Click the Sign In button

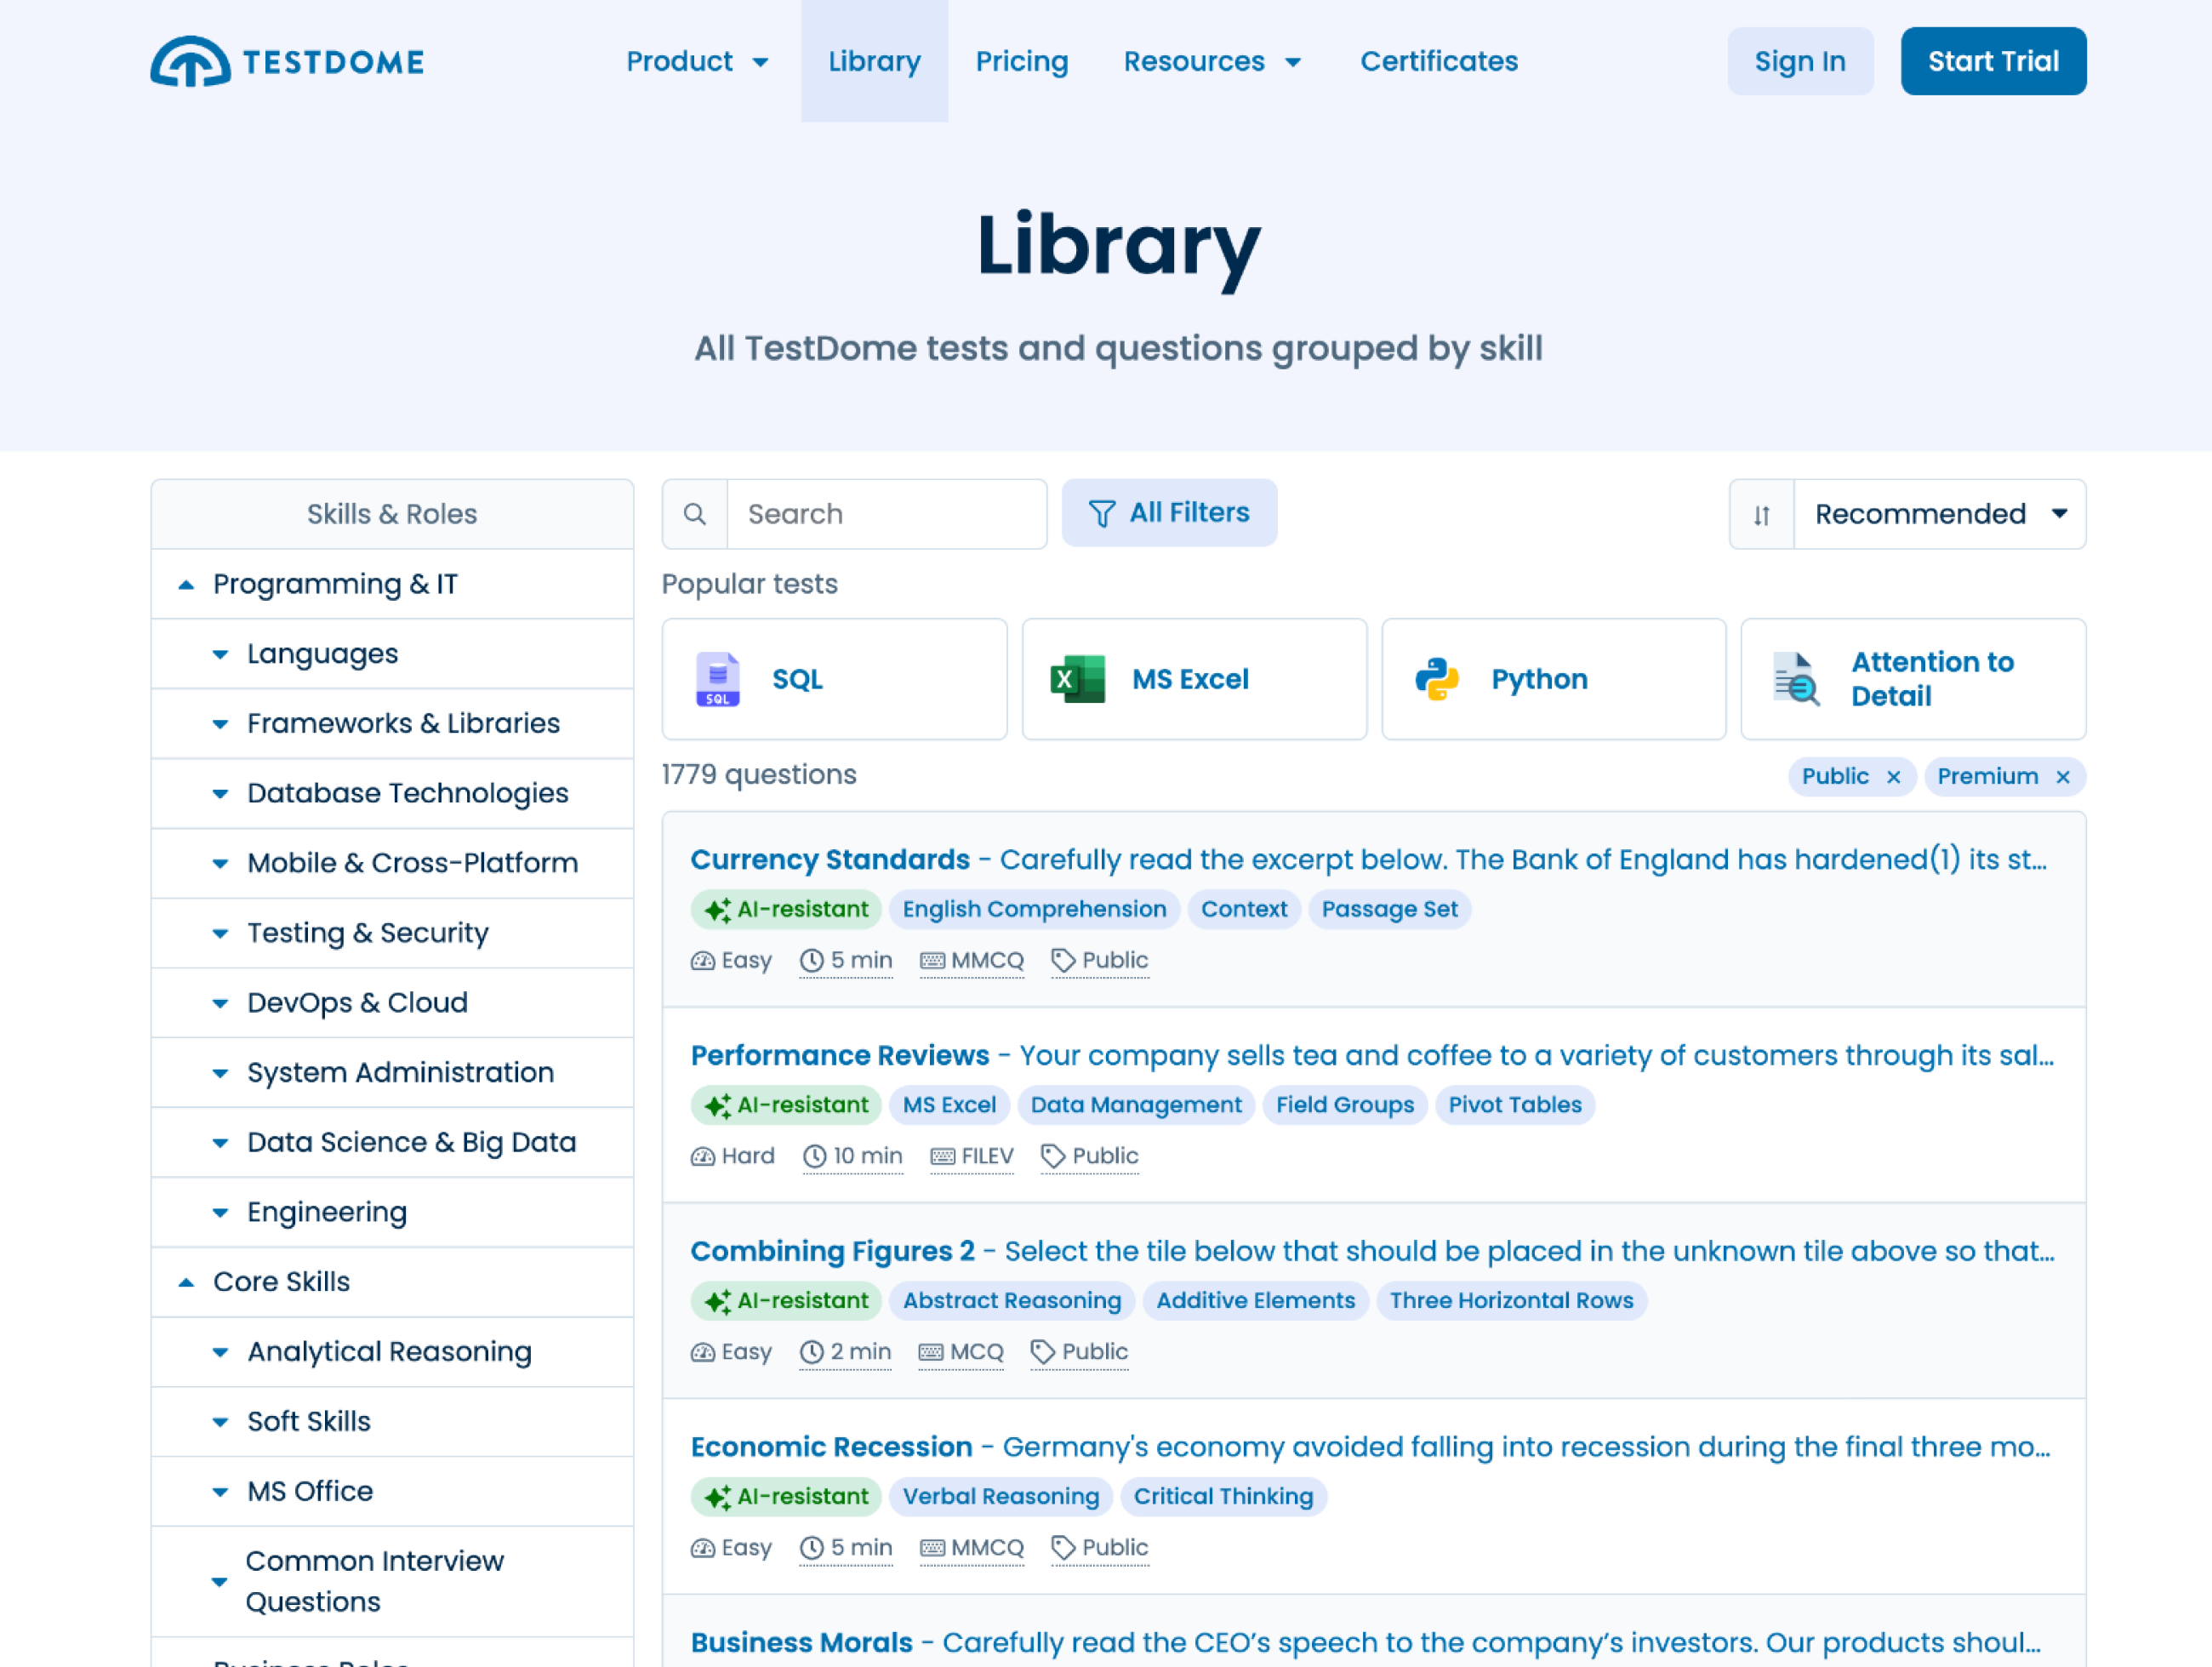click(x=1799, y=61)
